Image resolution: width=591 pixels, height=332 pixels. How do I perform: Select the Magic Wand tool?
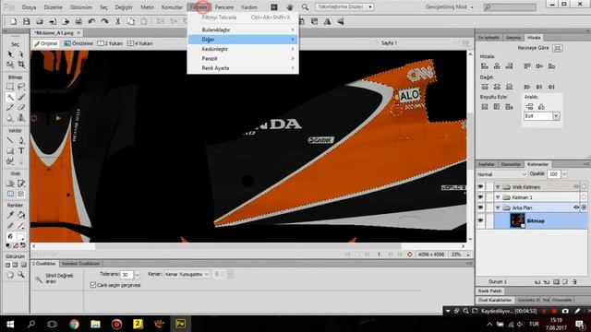[x=10, y=97]
